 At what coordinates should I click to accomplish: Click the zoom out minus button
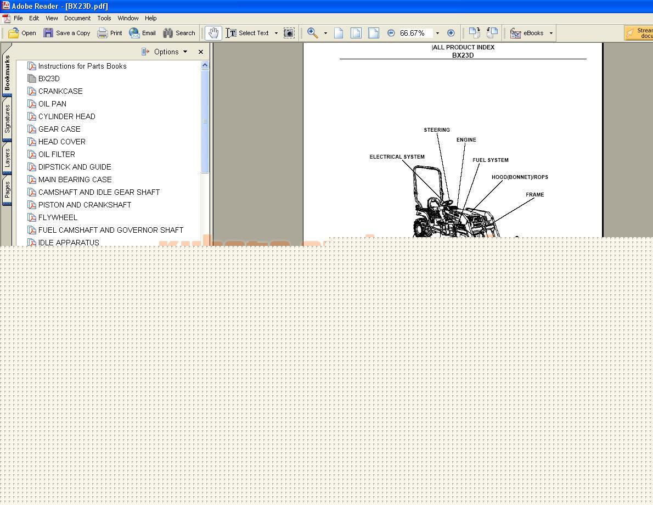click(x=391, y=33)
